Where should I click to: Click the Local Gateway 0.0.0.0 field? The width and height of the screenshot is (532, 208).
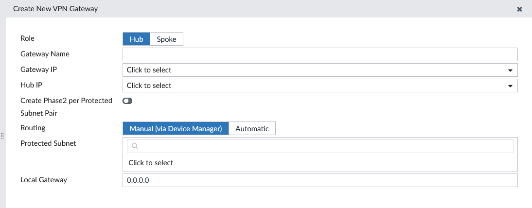pos(320,180)
